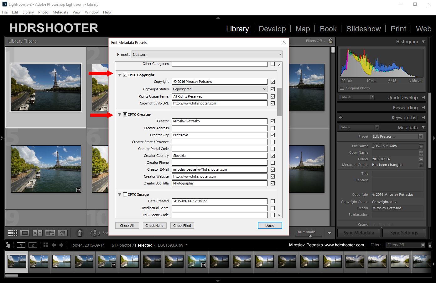Toggle the filmstrip filter switch icon

pyautogui.click(x=430, y=245)
